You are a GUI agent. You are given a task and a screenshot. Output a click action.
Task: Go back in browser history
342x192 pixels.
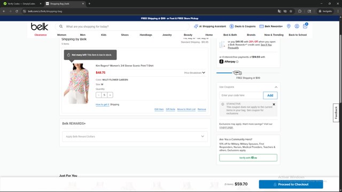(x=4, y=11)
